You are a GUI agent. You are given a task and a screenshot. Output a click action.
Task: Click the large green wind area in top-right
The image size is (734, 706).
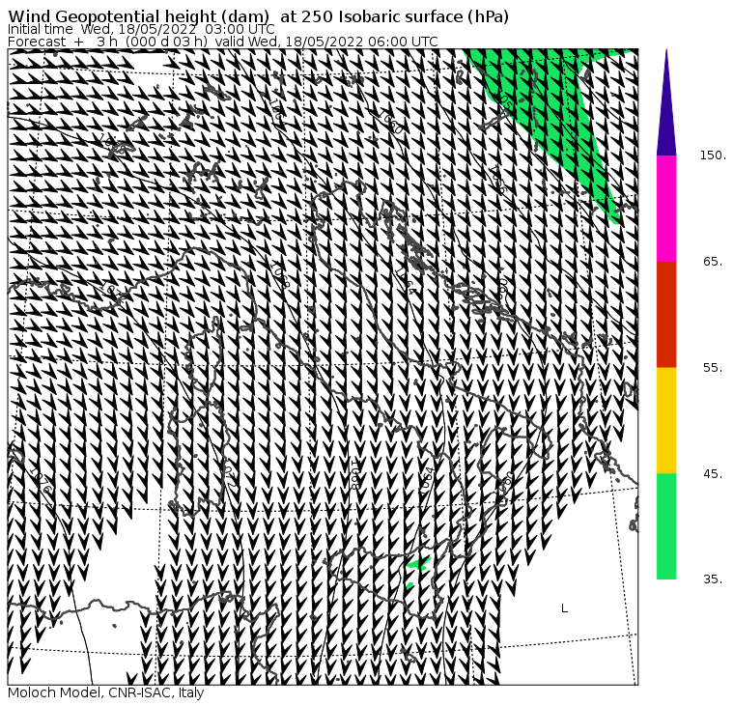pos(552,117)
